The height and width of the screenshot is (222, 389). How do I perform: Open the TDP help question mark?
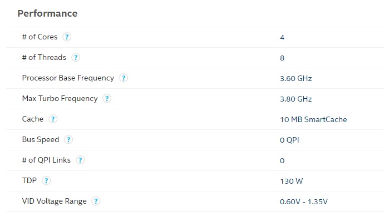(x=46, y=181)
